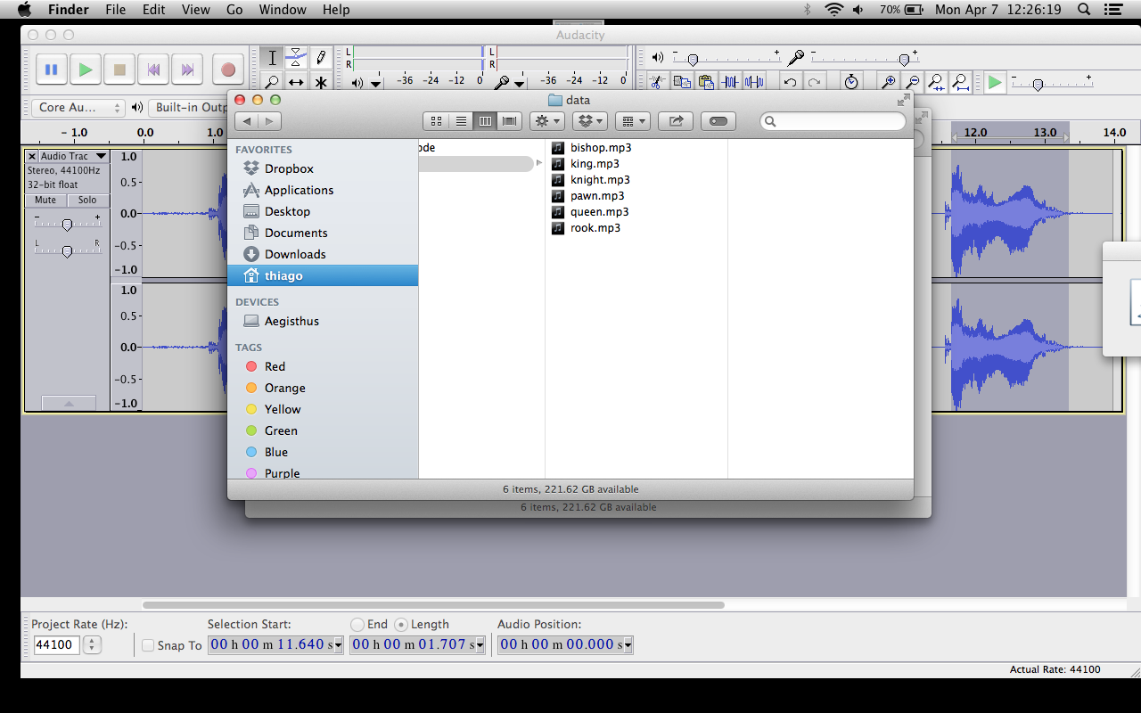
Task: Select the Draw (pencil) tool
Action: tap(320, 58)
